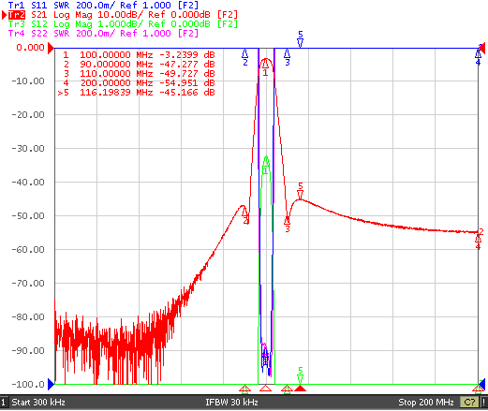Click blue marker 5 at top axis
The width and height of the screenshot is (488, 411).
[300, 39]
